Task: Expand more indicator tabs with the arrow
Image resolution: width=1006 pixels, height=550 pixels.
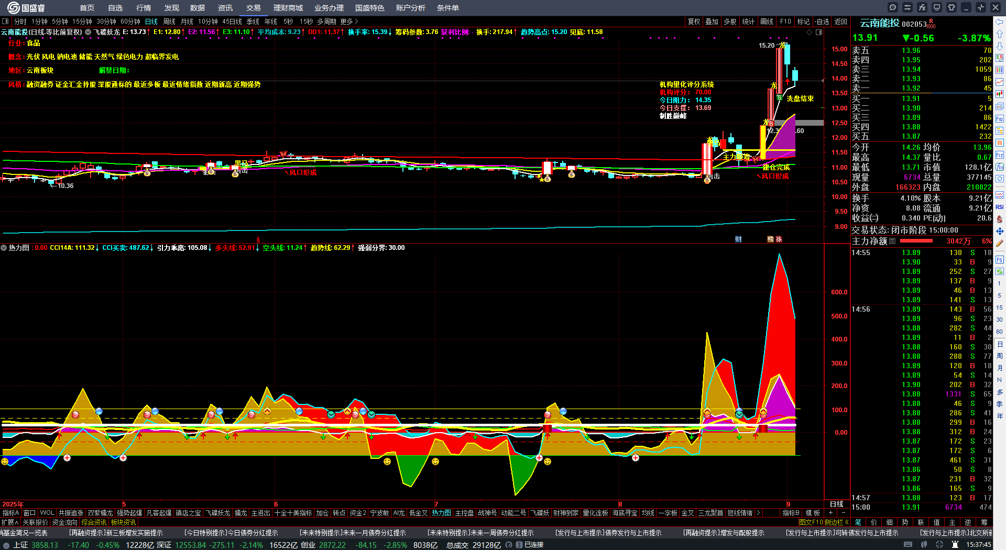Action: tap(758, 513)
